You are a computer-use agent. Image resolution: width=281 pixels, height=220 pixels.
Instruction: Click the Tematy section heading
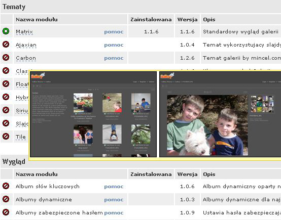pos(14,7)
